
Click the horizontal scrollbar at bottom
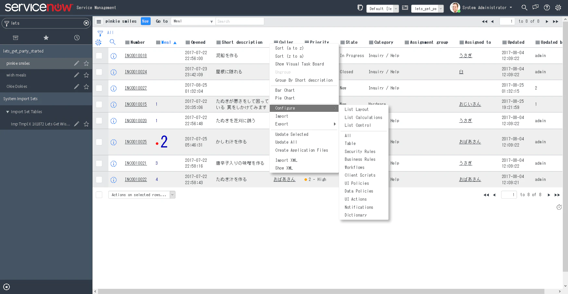click(321, 291)
